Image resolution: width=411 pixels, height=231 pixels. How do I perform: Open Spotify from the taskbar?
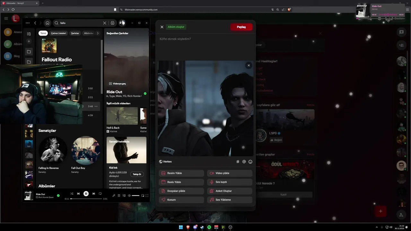click(209, 227)
